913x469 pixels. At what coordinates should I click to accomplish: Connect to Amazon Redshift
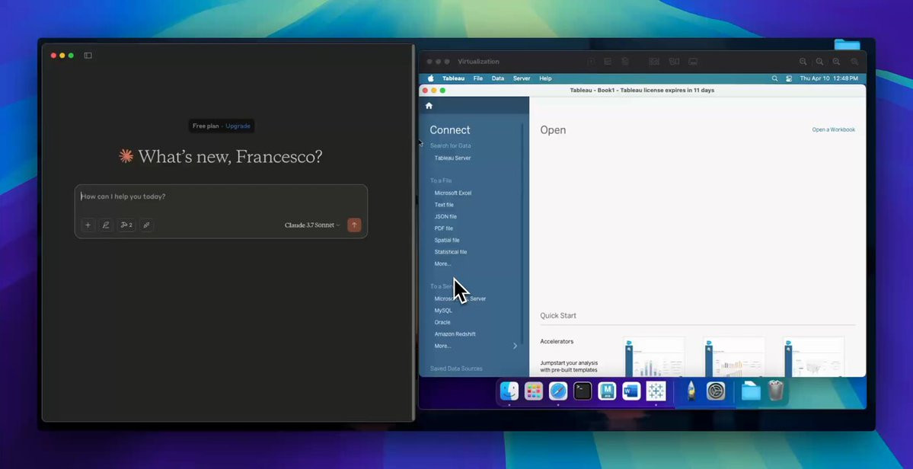pos(455,334)
